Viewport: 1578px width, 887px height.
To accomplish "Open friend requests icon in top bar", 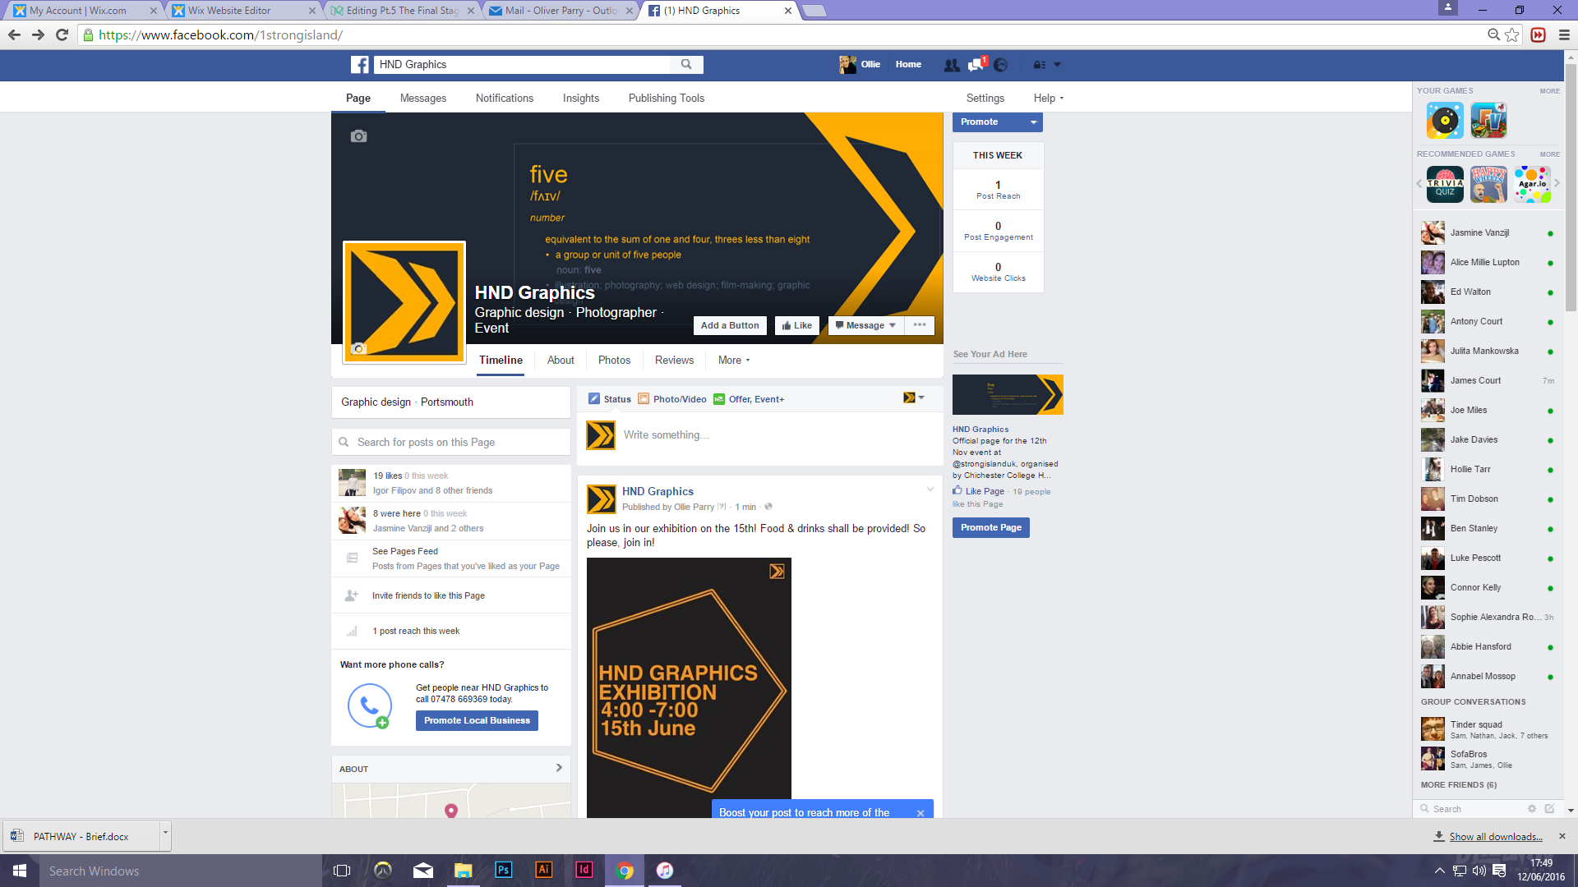I will click(952, 65).
